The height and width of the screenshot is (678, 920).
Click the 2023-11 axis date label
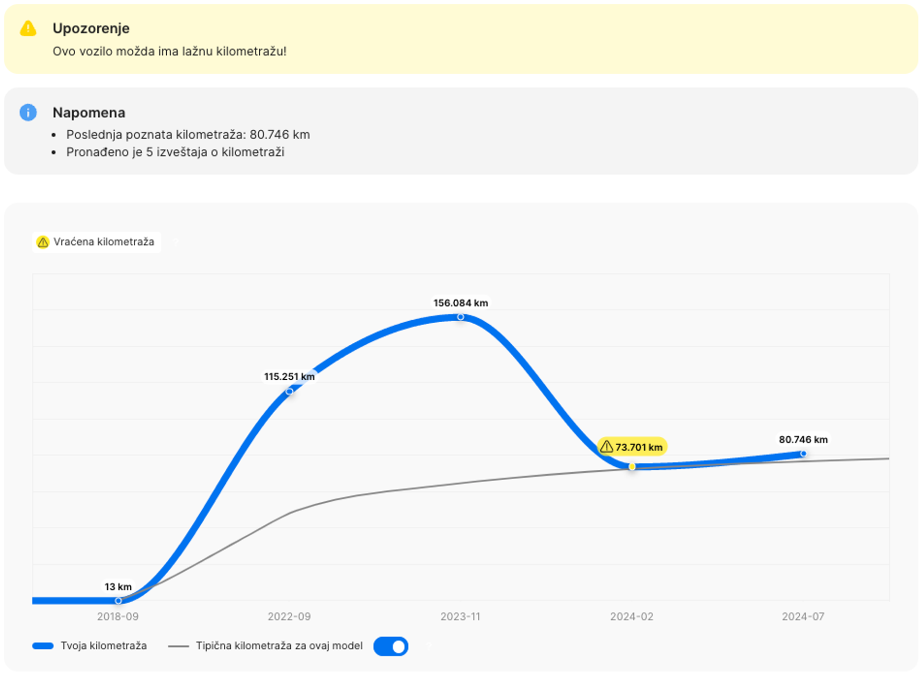[x=460, y=617]
